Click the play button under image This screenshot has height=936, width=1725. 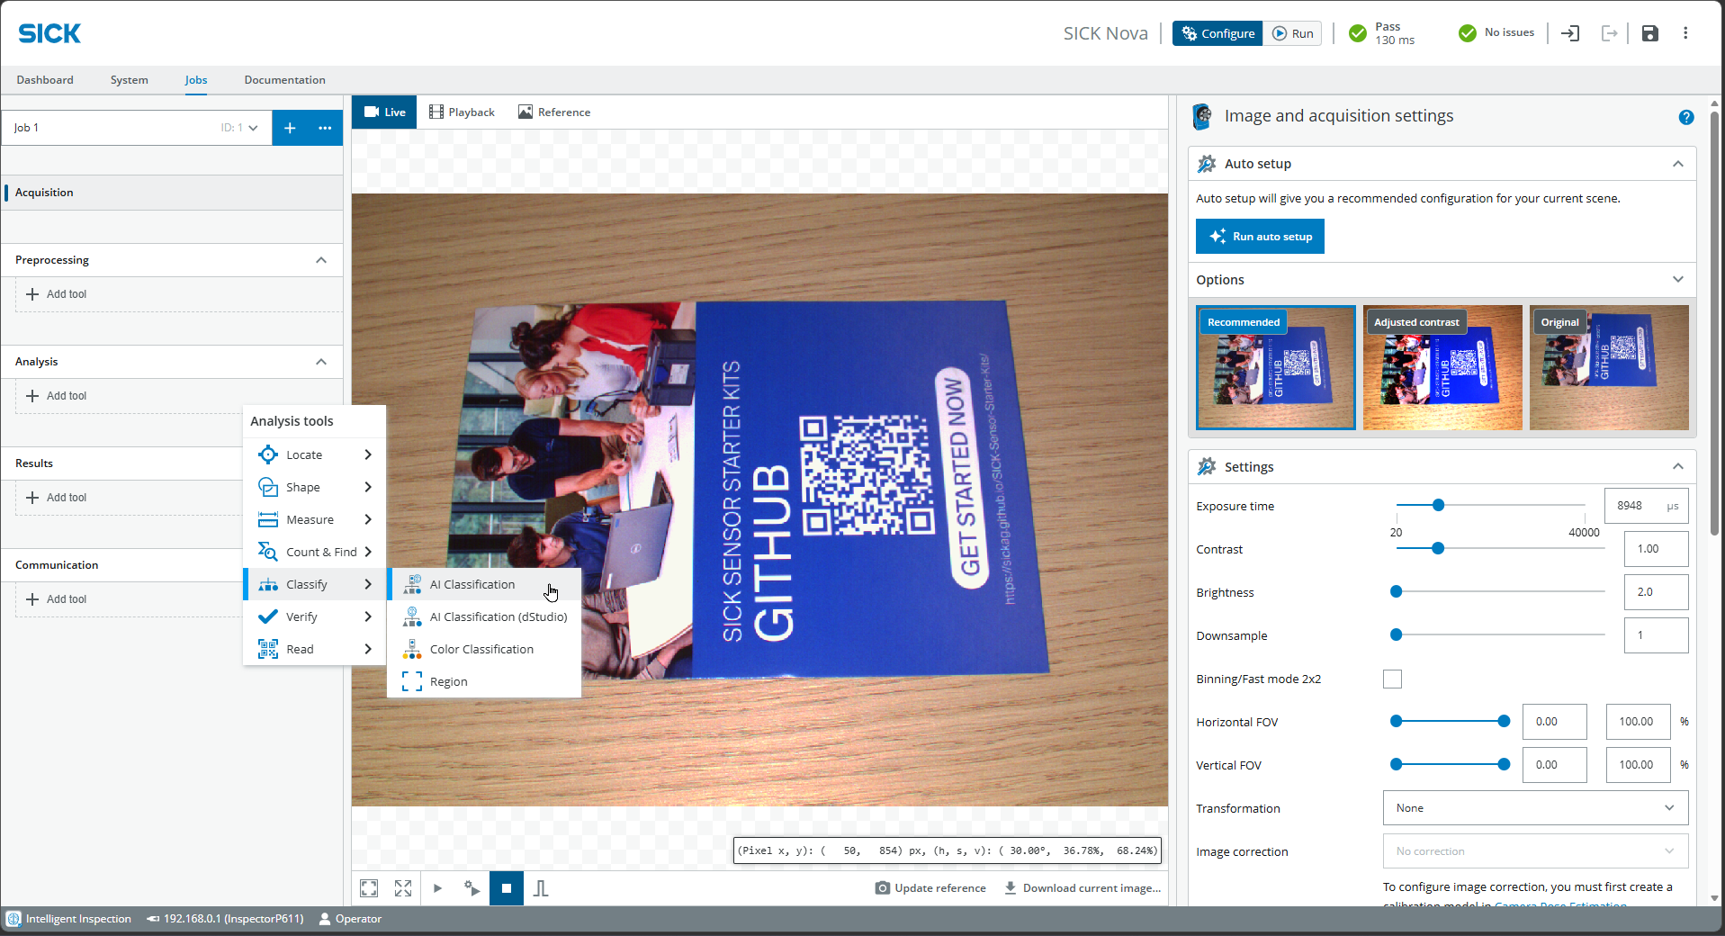(437, 888)
